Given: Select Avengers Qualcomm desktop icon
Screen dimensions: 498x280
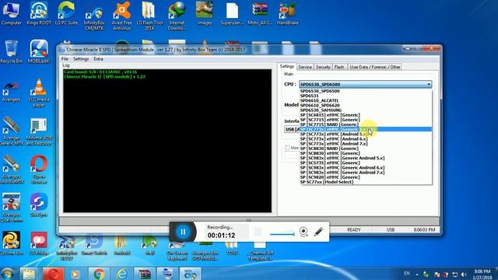Looking at the screenshot, I should (12, 208).
